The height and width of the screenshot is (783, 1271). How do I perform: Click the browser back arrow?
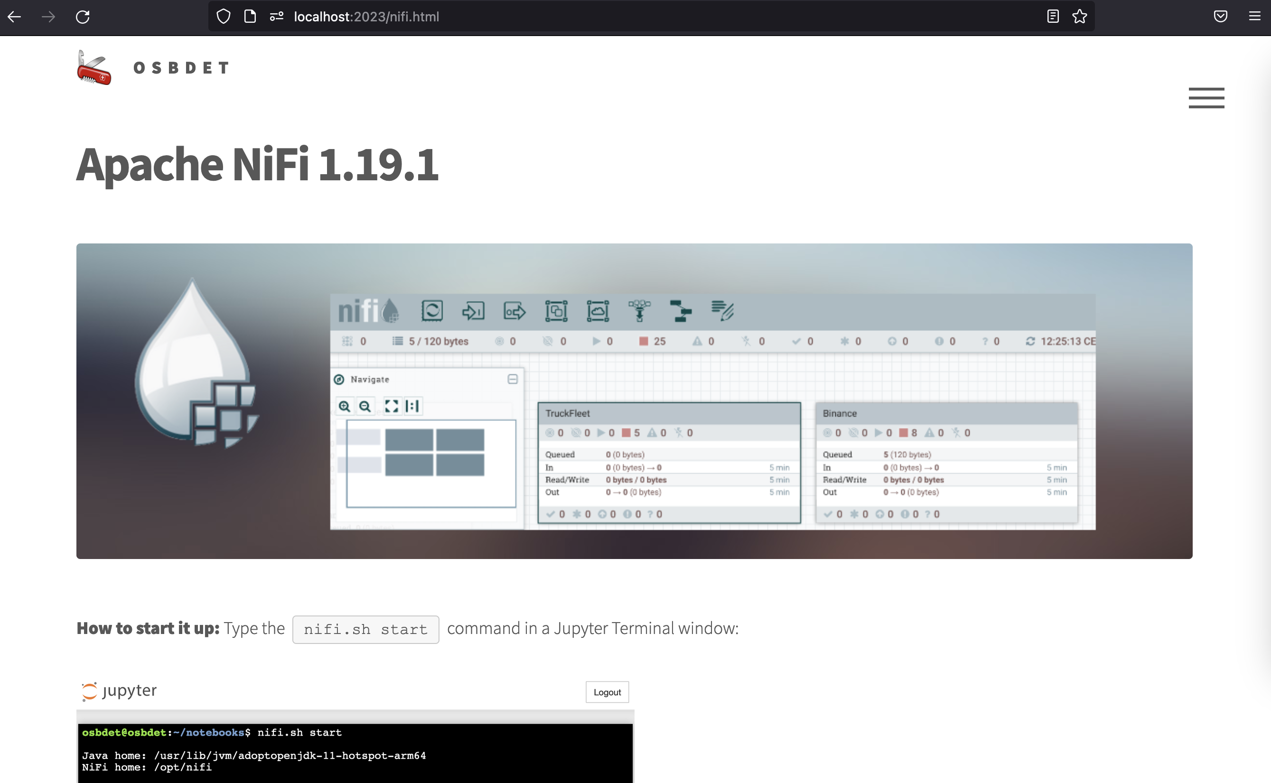pyautogui.click(x=15, y=17)
